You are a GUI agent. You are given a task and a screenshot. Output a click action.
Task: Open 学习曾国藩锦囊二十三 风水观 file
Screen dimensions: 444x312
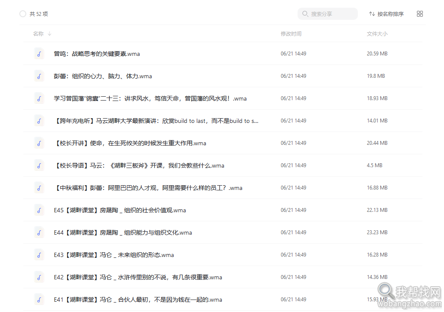tap(150, 98)
